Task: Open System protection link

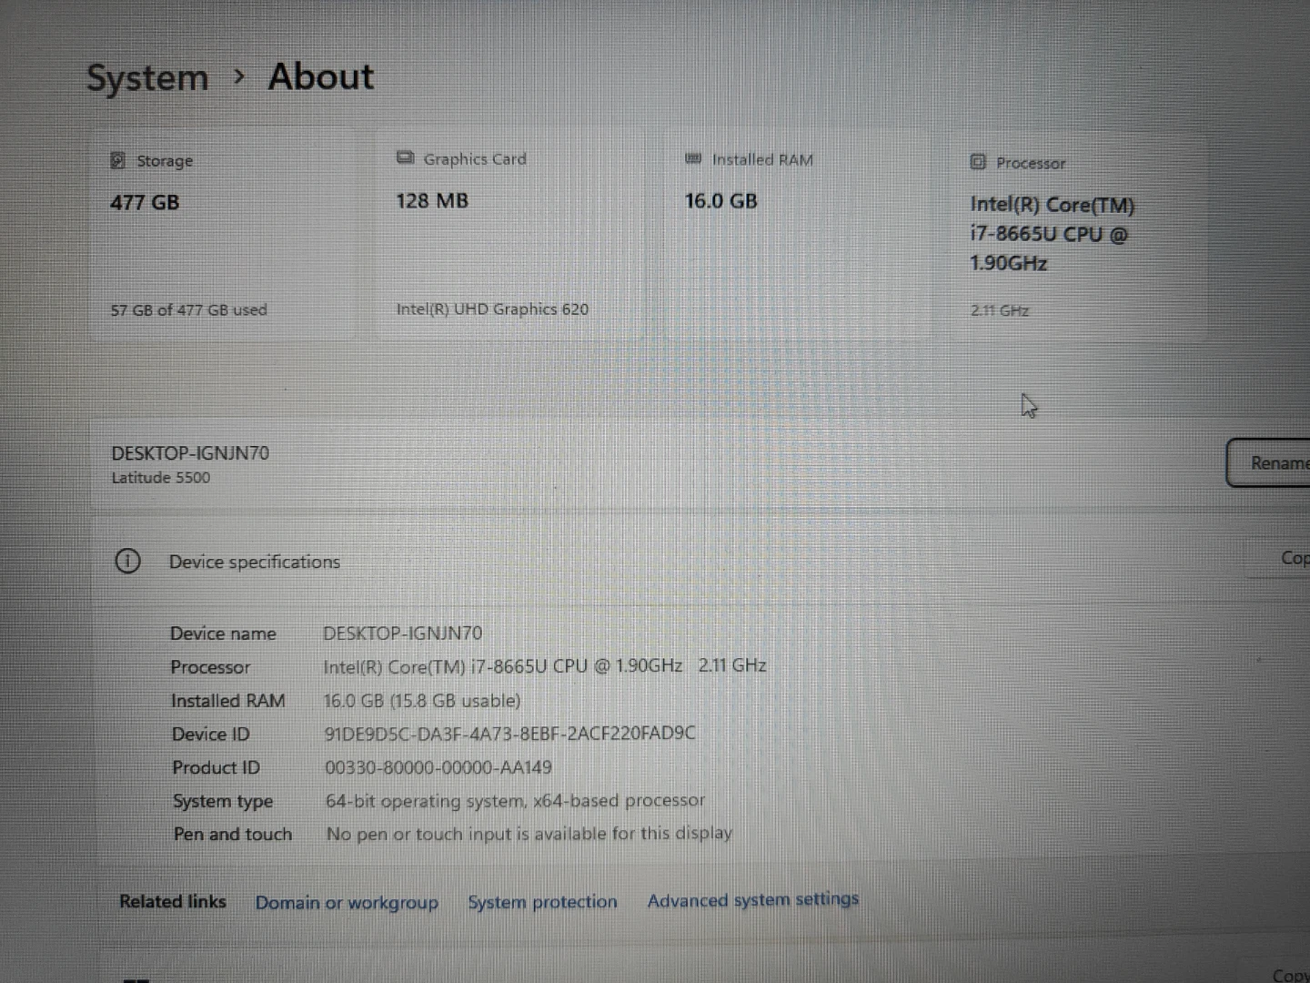Action: [542, 901]
